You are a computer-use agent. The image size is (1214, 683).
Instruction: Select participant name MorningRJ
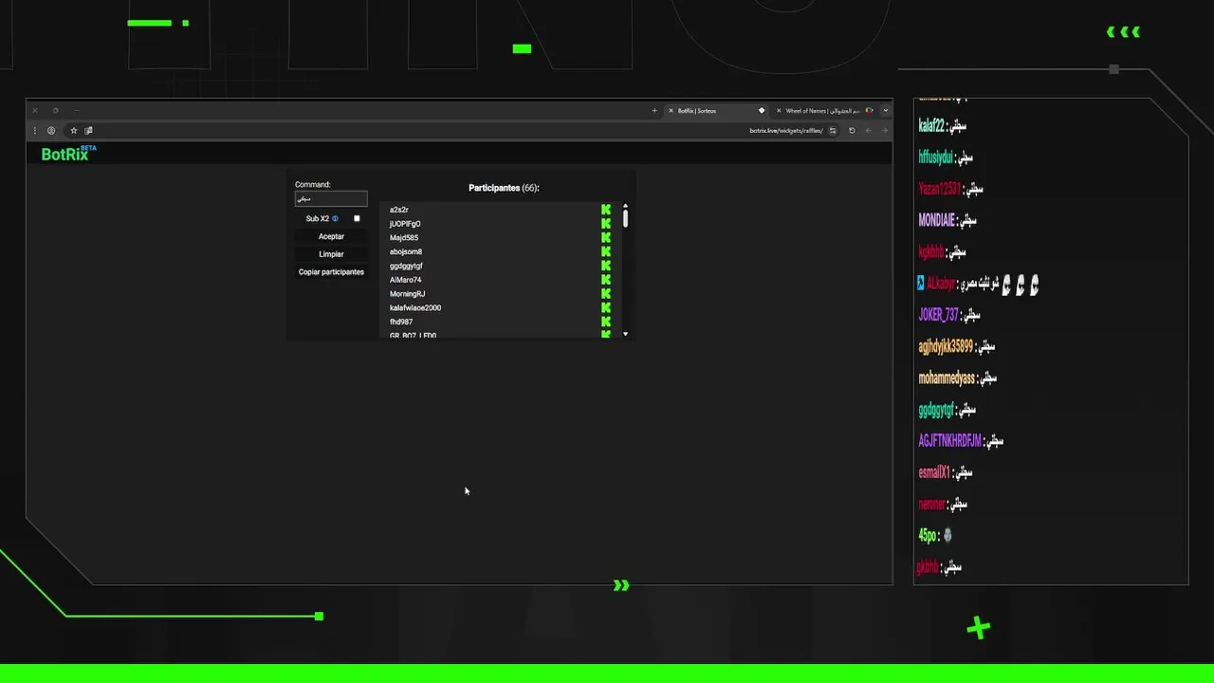(408, 294)
